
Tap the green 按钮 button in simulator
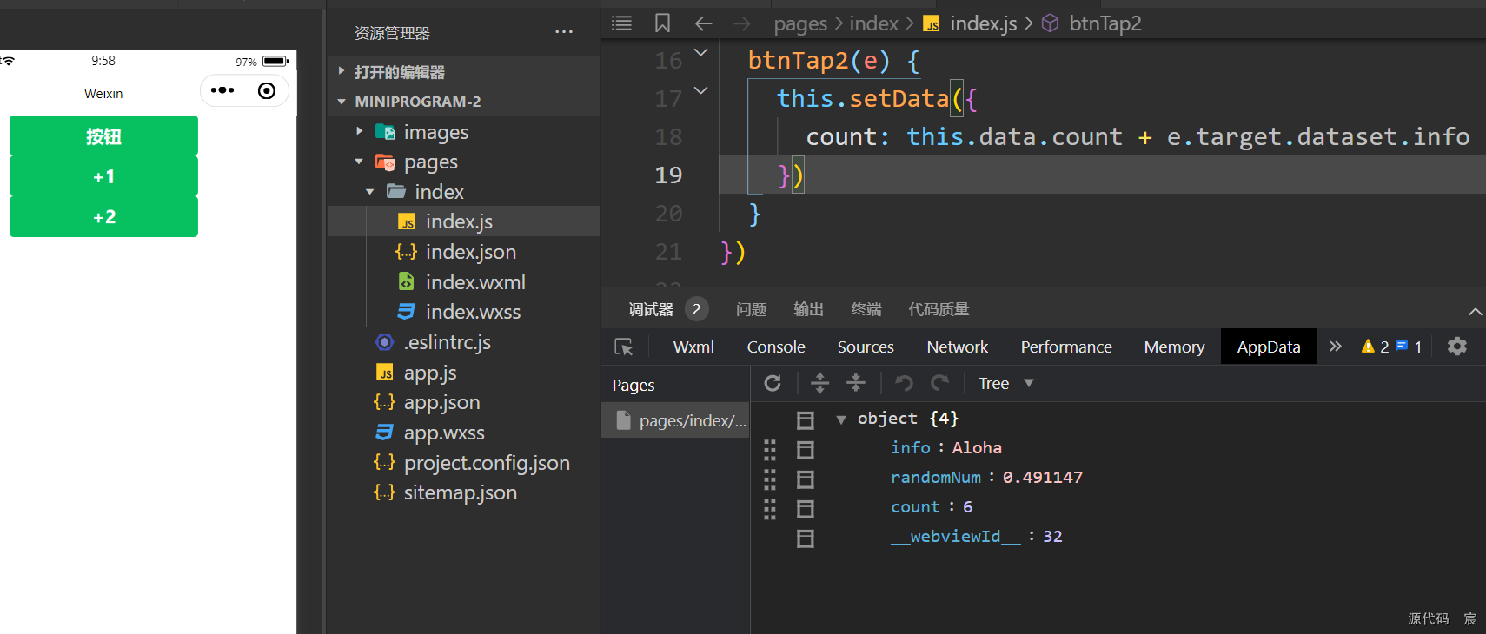(x=103, y=136)
